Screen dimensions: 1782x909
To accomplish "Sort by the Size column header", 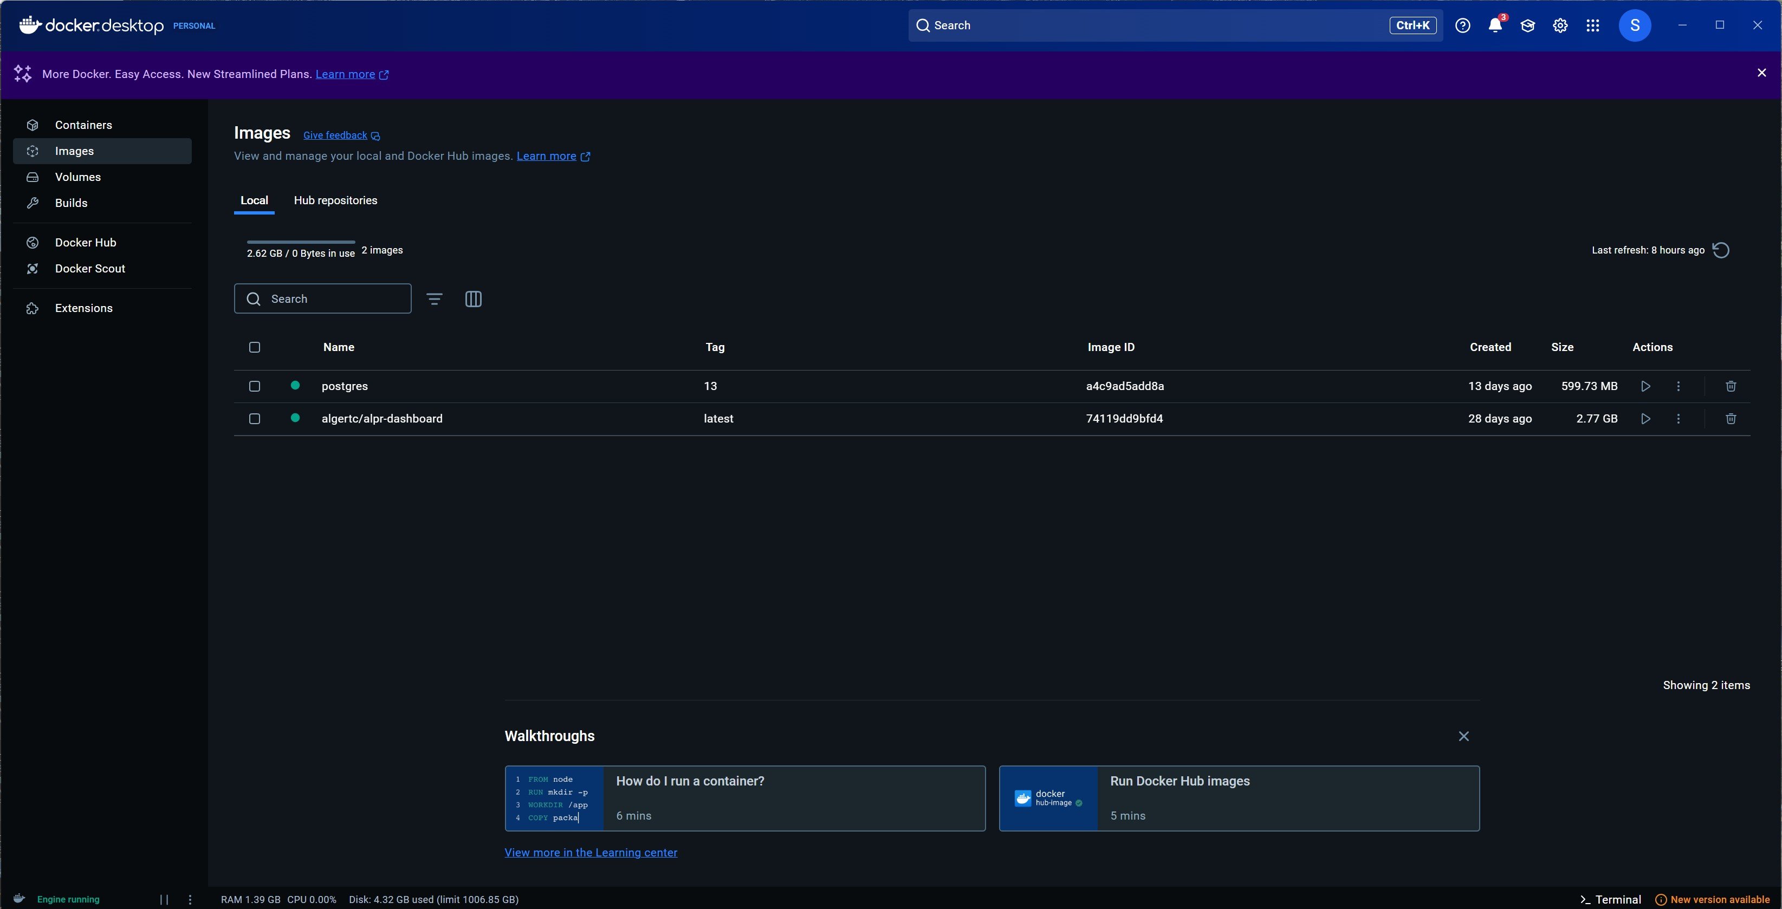I will (1562, 347).
